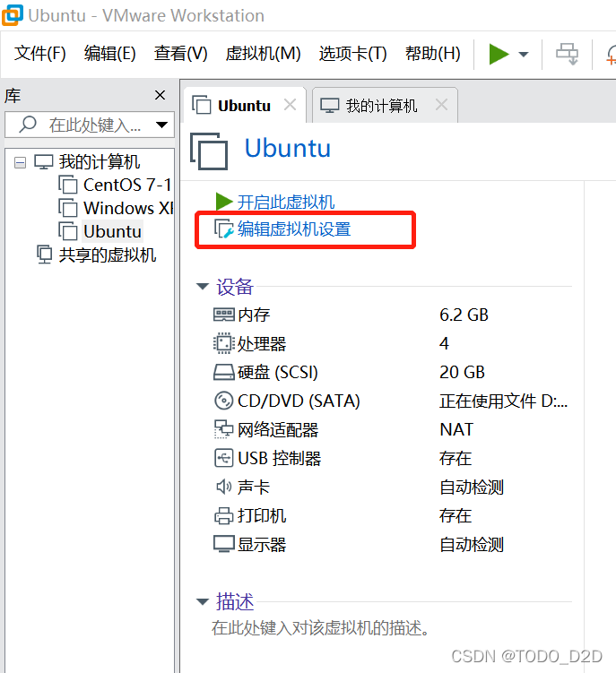Open the dropdown arrow beside the play button
The width and height of the screenshot is (616, 673).
pyautogui.click(x=524, y=55)
